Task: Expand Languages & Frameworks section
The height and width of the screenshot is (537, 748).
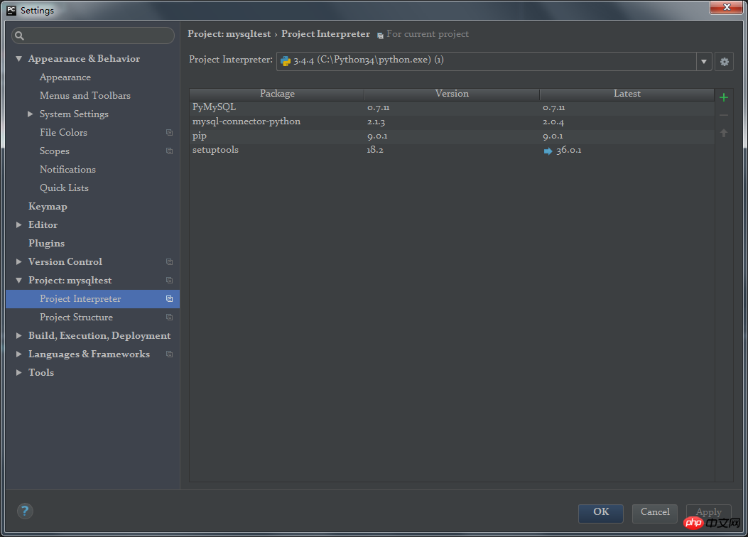Action: (18, 354)
